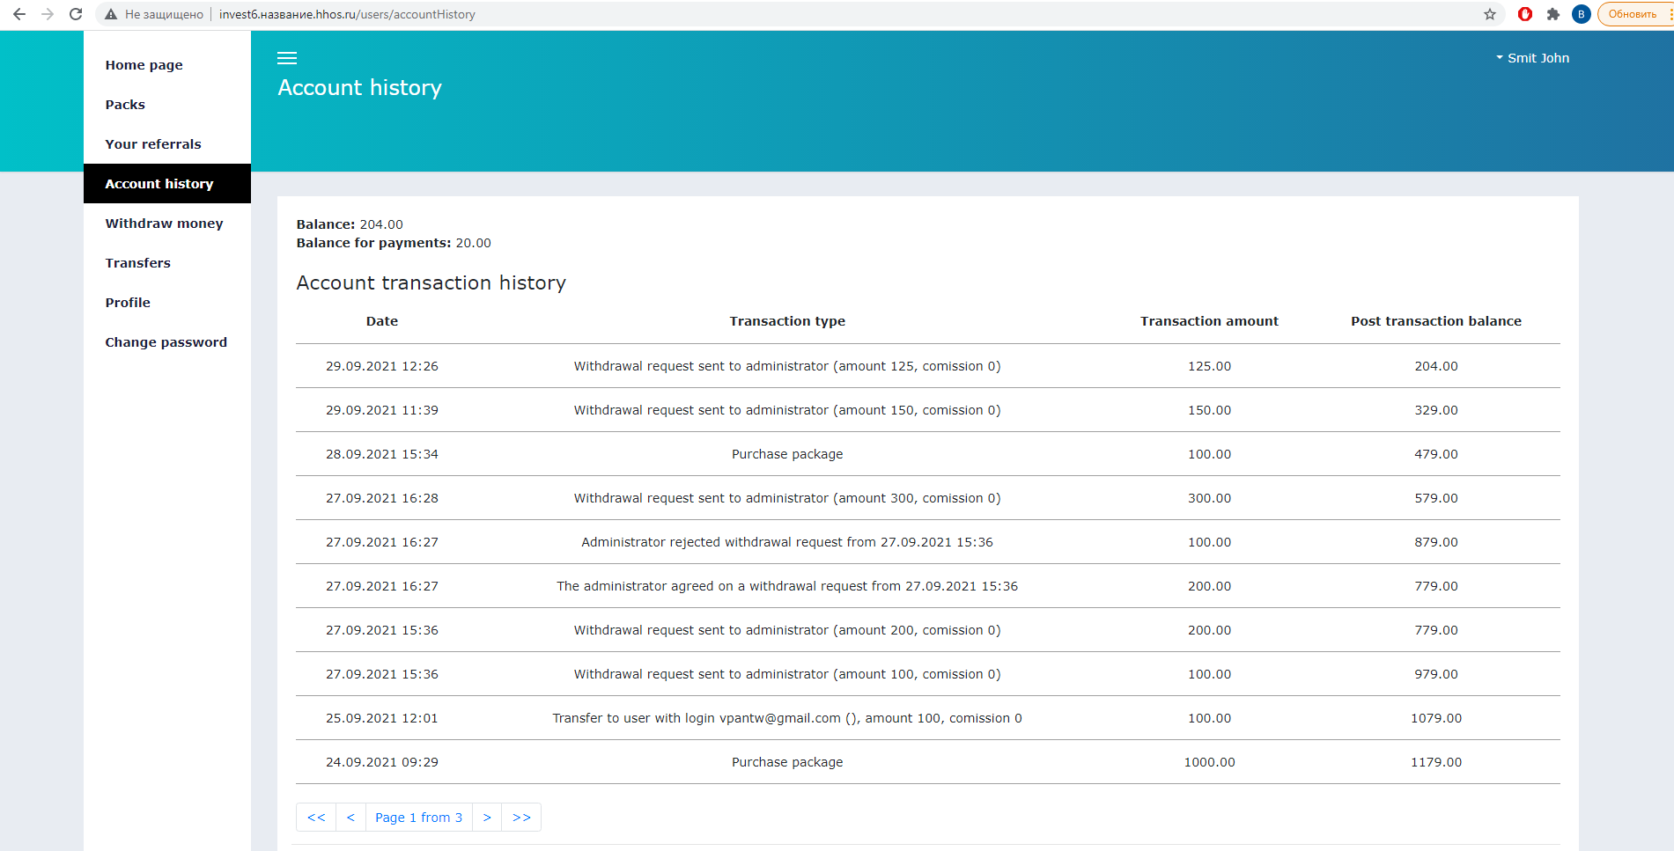
Task: Click the 979.00 post transaction balance
Action: pos(1436,674)
